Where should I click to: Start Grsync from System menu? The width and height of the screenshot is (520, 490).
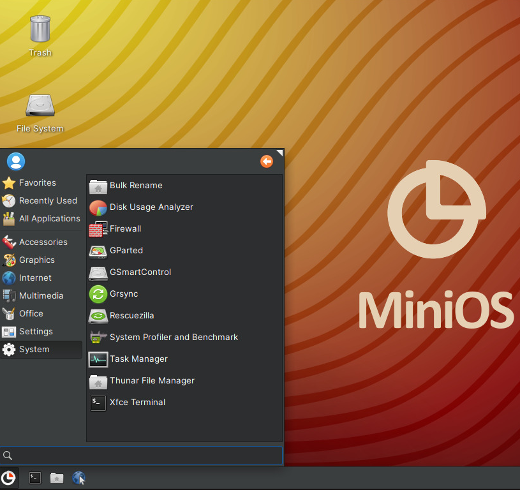123,294
